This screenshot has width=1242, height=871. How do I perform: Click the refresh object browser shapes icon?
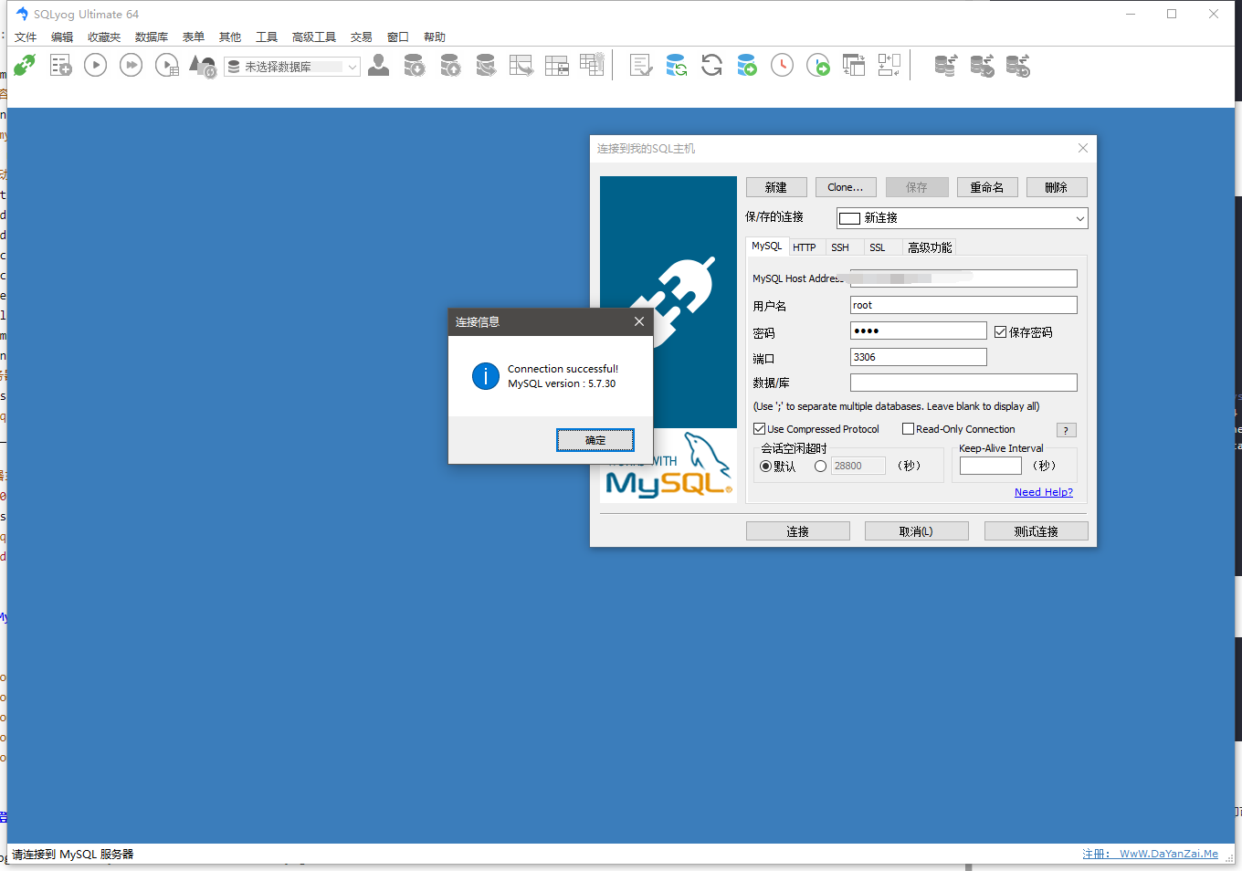coord(202,66)
